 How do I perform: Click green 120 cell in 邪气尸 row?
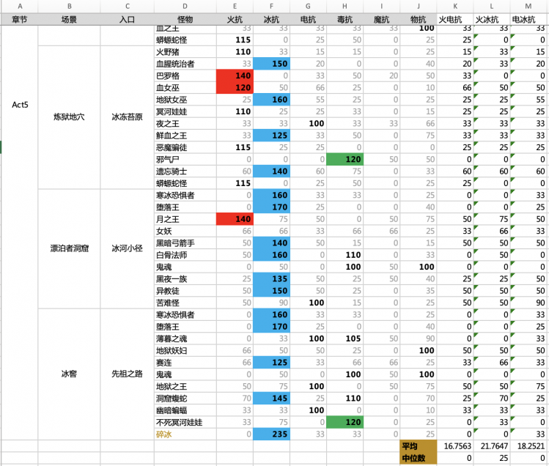(x=344, y=159)
